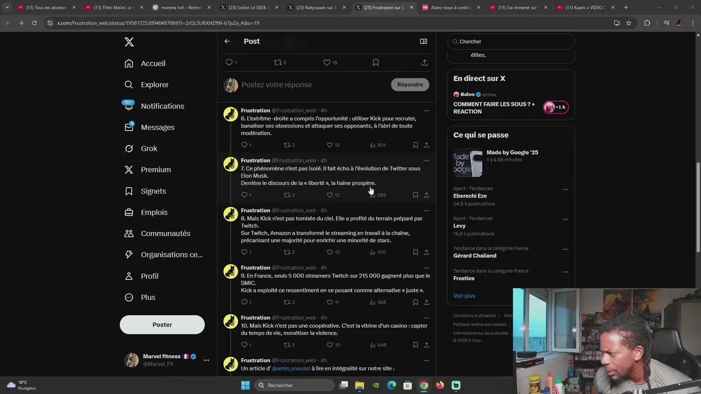Reply to tweet 10 about coopérative
Screen dimensions: 701x394
(244, 345)
